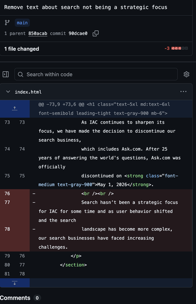Click original line number 80
The width and height of the screenshot is (196, 304).
point(7,265)
